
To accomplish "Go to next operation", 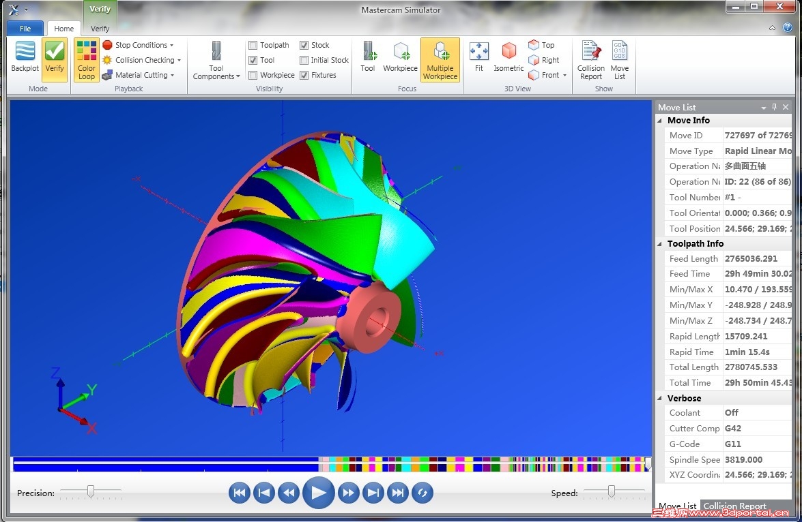I will pos(373,493).
